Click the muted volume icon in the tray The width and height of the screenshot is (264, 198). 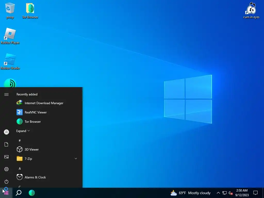click(x=230, y=193)
